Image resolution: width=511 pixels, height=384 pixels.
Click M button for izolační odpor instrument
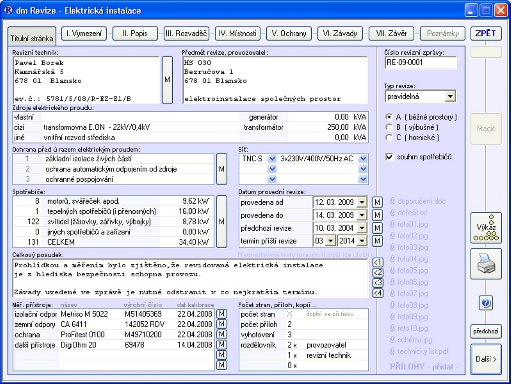pyautogui.click(x=222, y=314)
